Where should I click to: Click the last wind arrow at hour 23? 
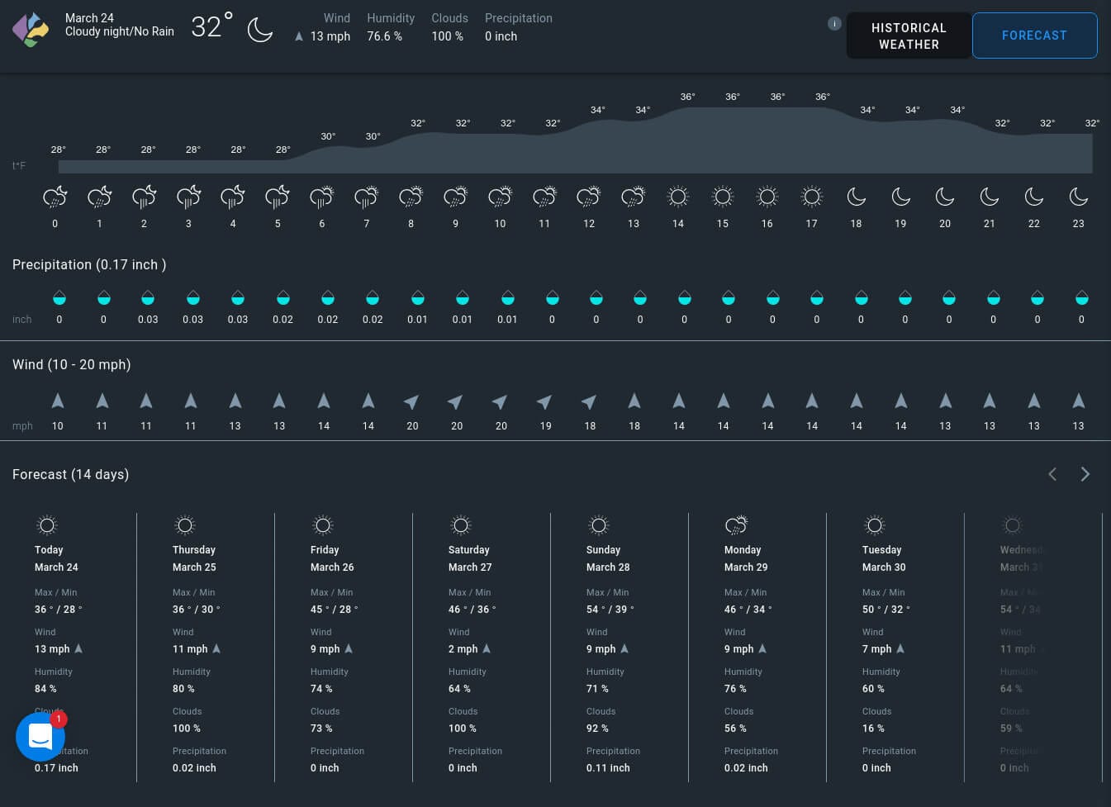pyautogui.click(x=1078, y=401)
